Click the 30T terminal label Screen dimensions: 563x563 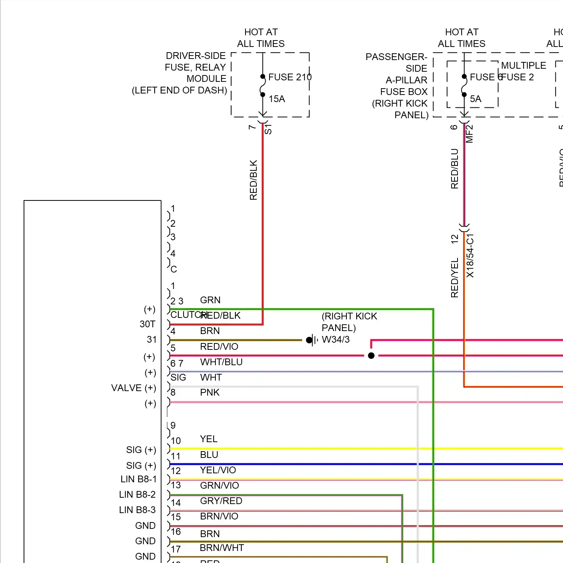(x=147, y=324)
